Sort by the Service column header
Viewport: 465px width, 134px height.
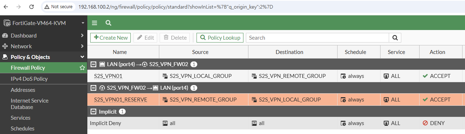coord(396,52)
